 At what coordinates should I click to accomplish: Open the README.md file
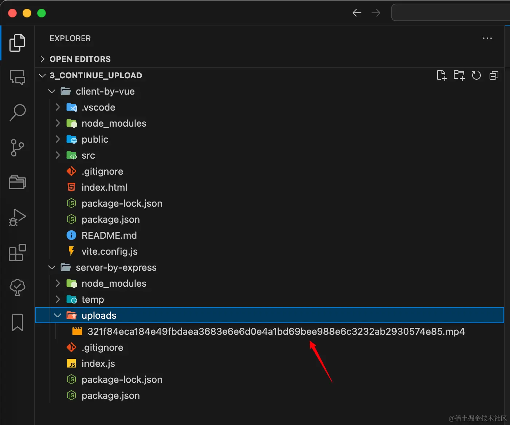pyautogui.click(x=270, y=235)
